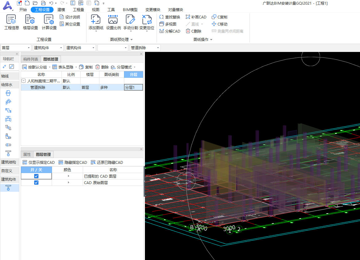Open 分层模式 dropdown arrow

click(134, 67)
